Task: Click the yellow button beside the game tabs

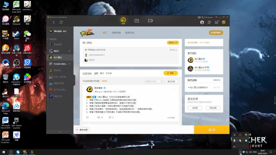Action: (216, 33)
